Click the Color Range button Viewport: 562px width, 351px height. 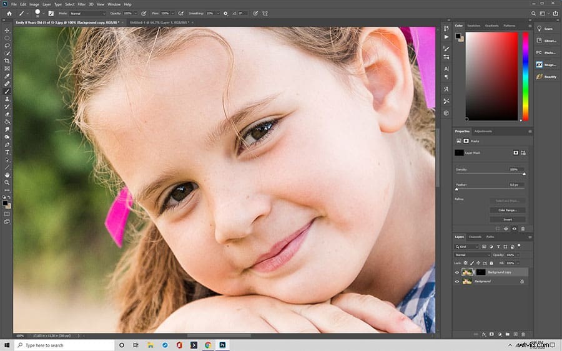point(508,210)
